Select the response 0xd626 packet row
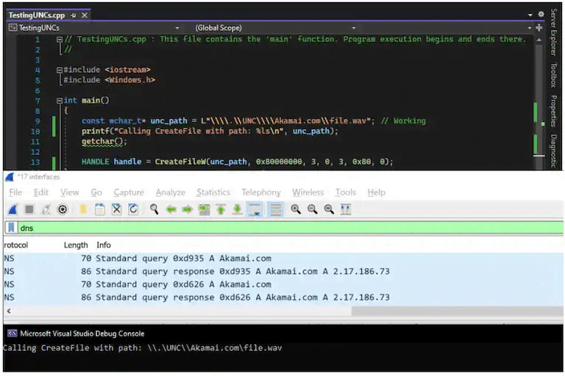 (283, 297)
